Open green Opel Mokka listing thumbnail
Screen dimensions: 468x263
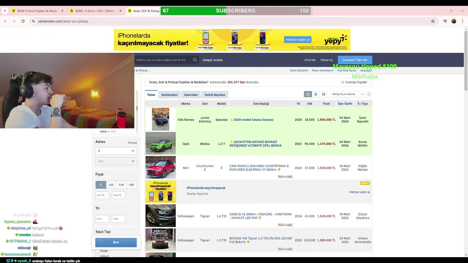coord(161,143)
